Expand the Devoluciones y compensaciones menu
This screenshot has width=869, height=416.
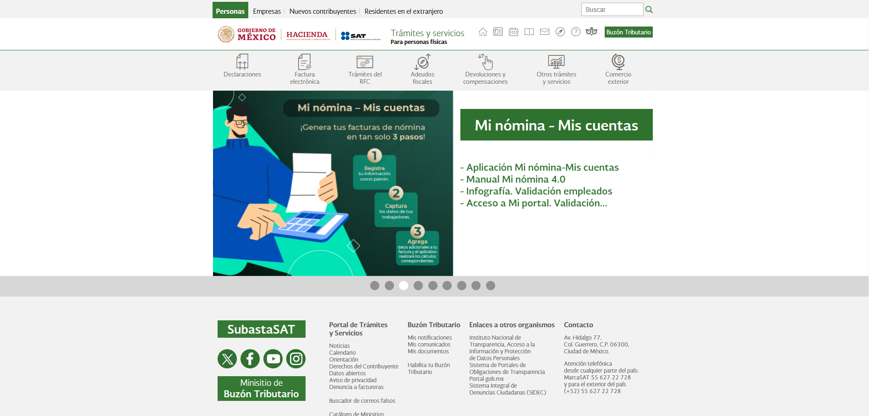[485, 70]
